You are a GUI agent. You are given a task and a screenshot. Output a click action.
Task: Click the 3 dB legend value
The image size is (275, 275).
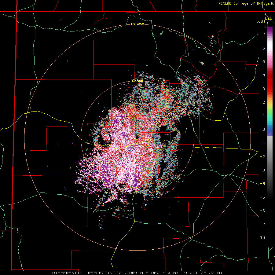[264, 89]
